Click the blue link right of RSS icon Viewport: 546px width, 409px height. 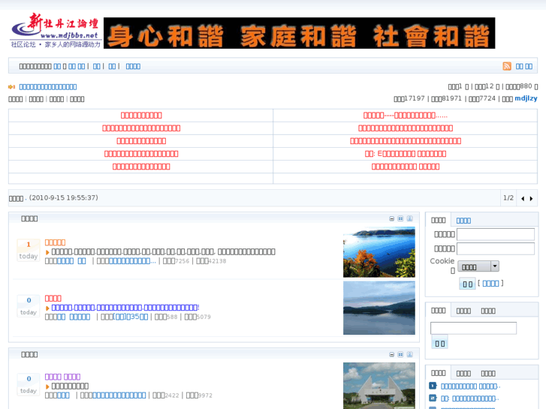[x=524, y=67]
